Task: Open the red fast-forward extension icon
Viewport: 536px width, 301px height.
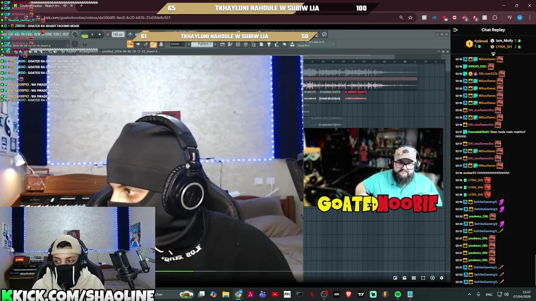Action: coord(454,18)
